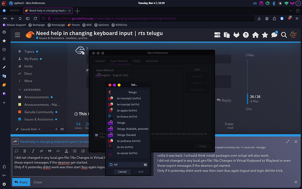
Task: Open My Posts in sidebar
Action: pyautogui.click(x=31, y=59)
